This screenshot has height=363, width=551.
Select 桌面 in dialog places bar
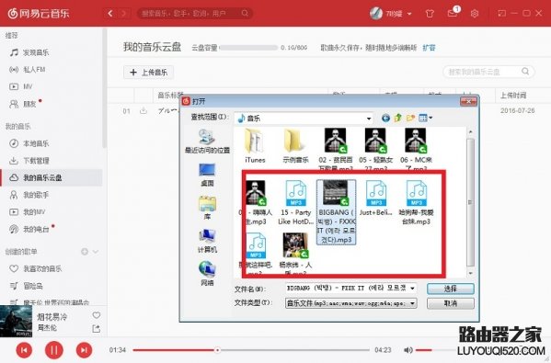pos(207,176)
